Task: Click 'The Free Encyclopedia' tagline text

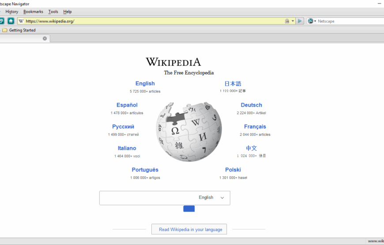Action: coord(189,73)
